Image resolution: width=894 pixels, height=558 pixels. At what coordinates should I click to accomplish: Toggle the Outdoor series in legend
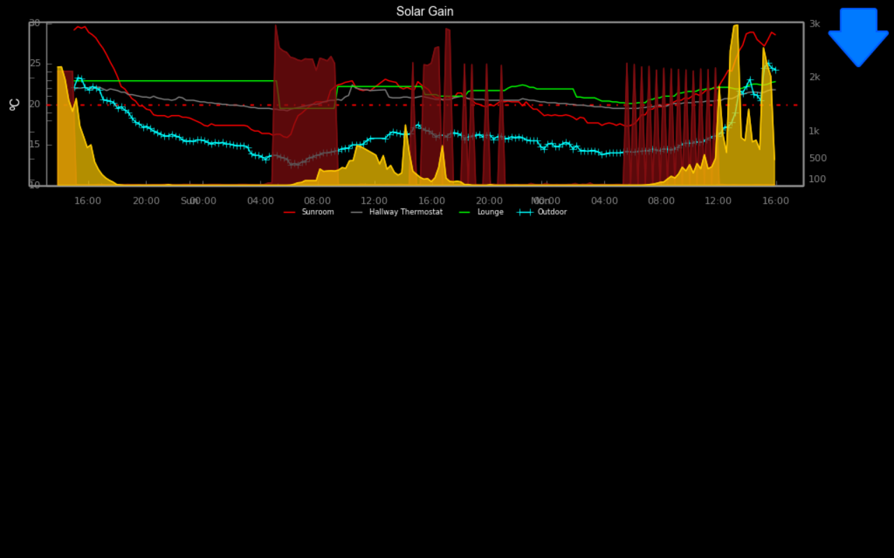[x=542, y=212]
